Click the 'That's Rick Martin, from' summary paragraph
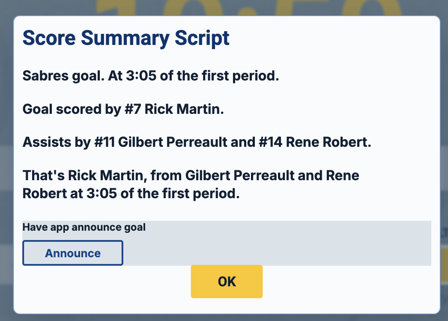Viewport: 448px width, 321px height. pos(191,184)
